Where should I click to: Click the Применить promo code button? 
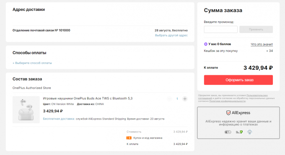(x=256, y=29)
